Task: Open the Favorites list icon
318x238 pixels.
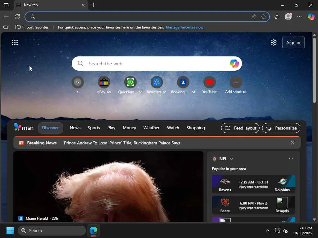Action: pos(277,17)
